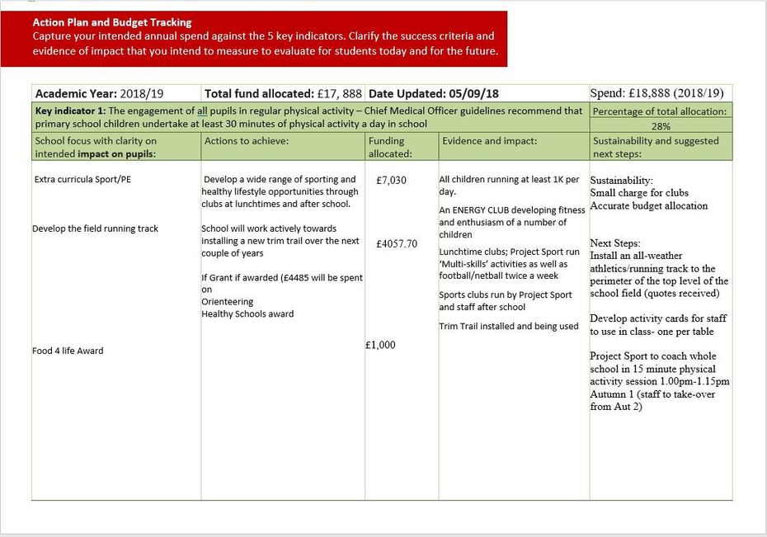
Task: Click the 'Next Steps:' label
Action: point(615,243)
